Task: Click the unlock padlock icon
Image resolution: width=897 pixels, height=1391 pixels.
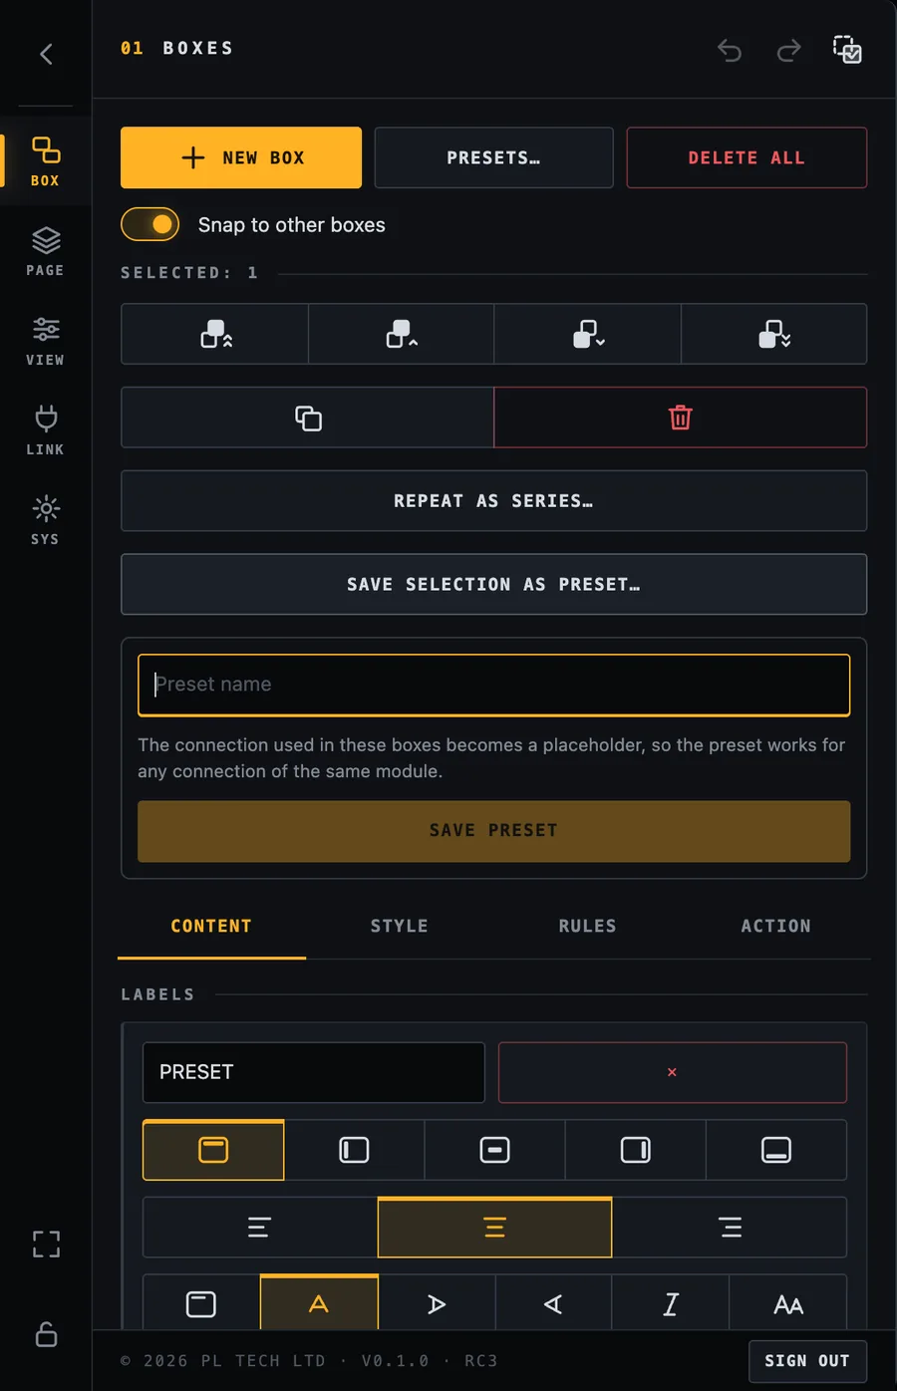Action: pyautogui.click(x=46, y=1334)
